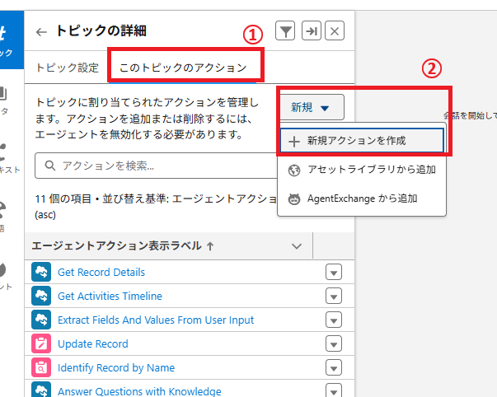Open Extract Fields And Values From User Input
497x397 pixels.
[x=156, y=320]
